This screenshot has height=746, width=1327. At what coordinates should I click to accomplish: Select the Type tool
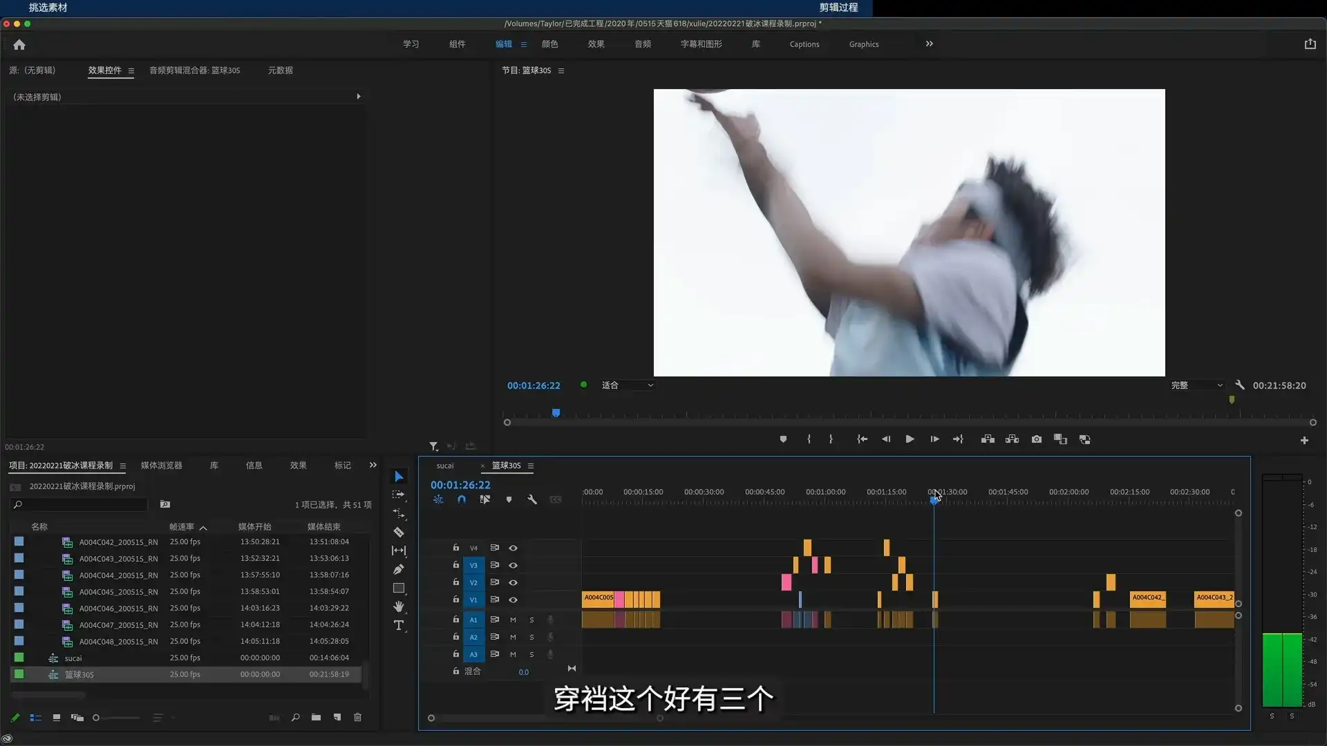point(399,626)
